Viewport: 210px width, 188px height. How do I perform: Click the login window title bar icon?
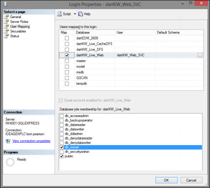tap(6, 4)
